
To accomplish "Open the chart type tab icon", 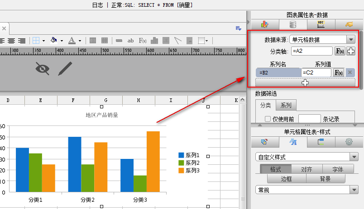I will (265, 24).
